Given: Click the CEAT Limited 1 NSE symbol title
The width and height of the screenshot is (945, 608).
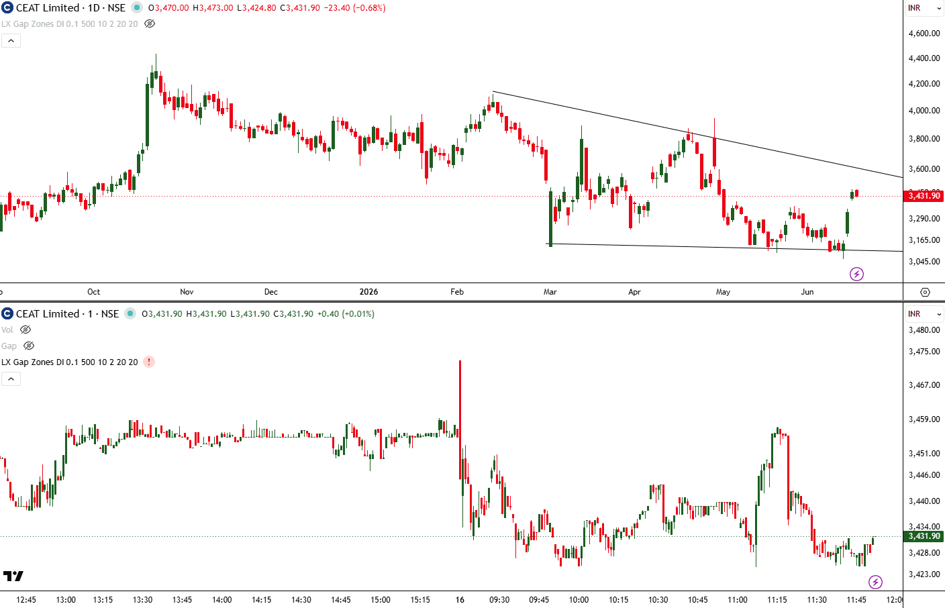Looking at the screenshot, I should 67,314.
